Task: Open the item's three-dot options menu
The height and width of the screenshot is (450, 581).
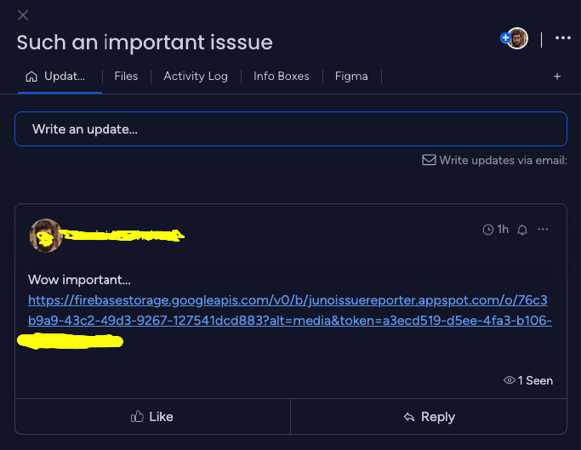Action: (562, 37)
